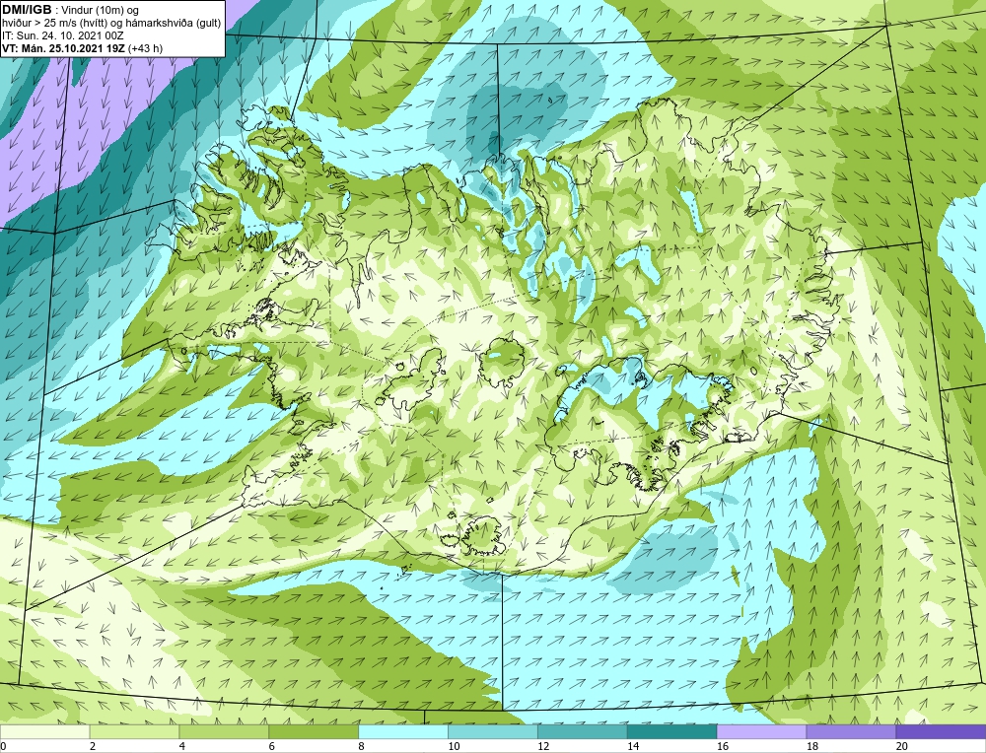Click the 'DMI/IGB' title text
The width and height of the screenshot is (986, 753).
click(27, 10)
